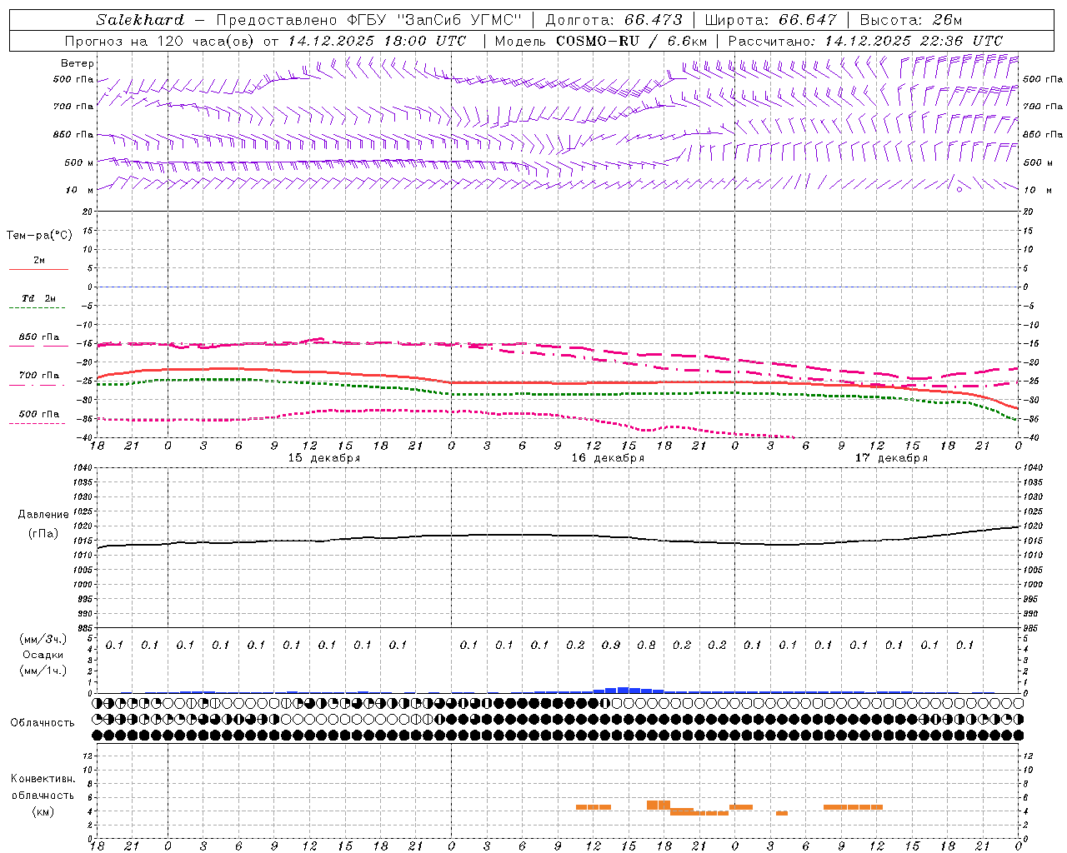
Task: Click the calm-wind circle symbol in the 10 м row
Action: [959, 189]
